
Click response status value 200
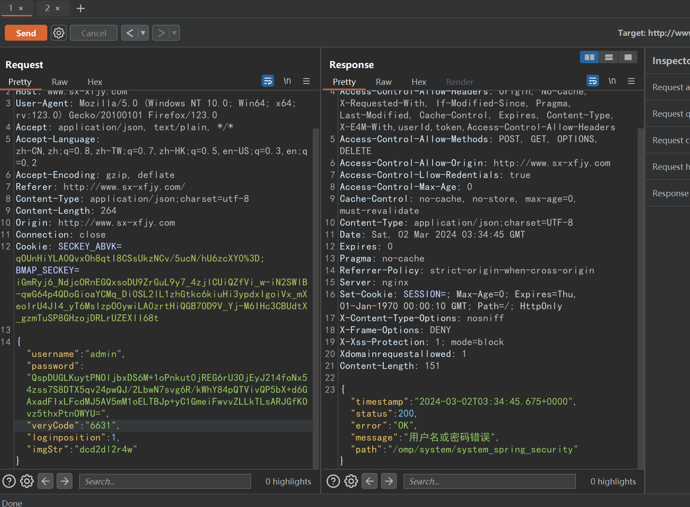tap(406, 413)
